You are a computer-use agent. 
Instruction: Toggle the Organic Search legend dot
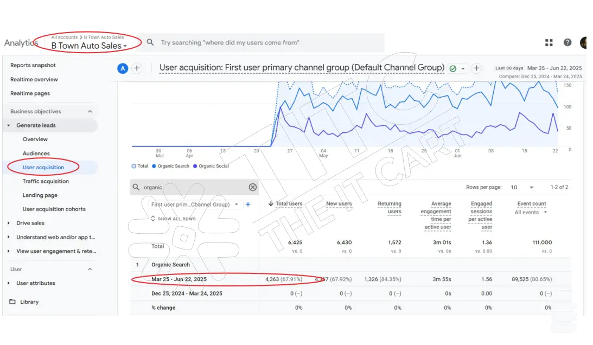[154, 166]
